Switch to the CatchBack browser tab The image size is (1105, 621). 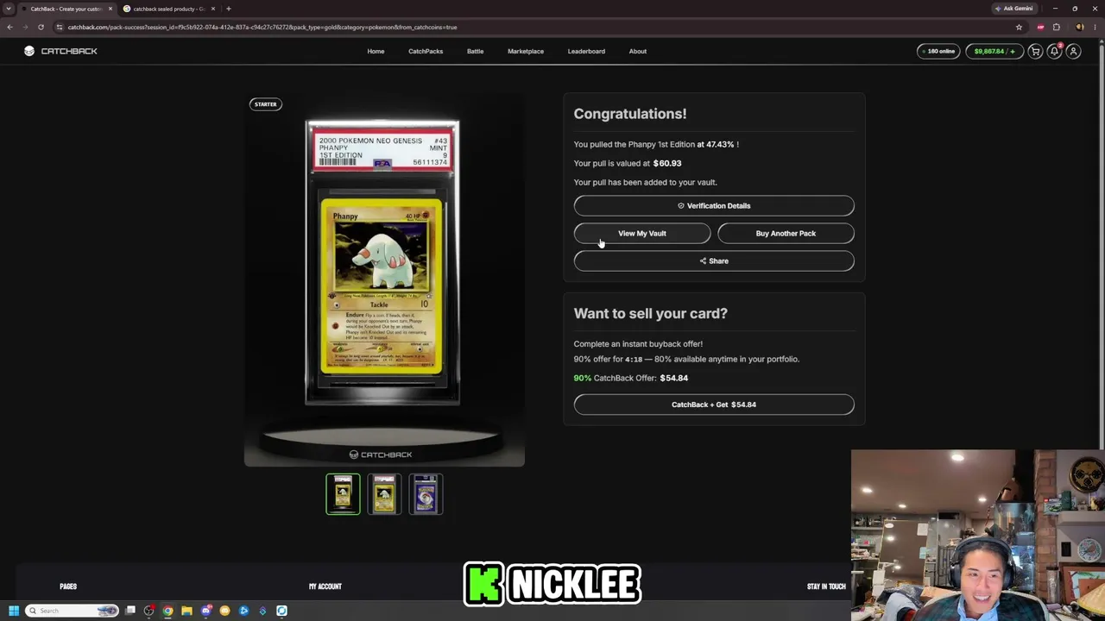click(x=67, y=9)
